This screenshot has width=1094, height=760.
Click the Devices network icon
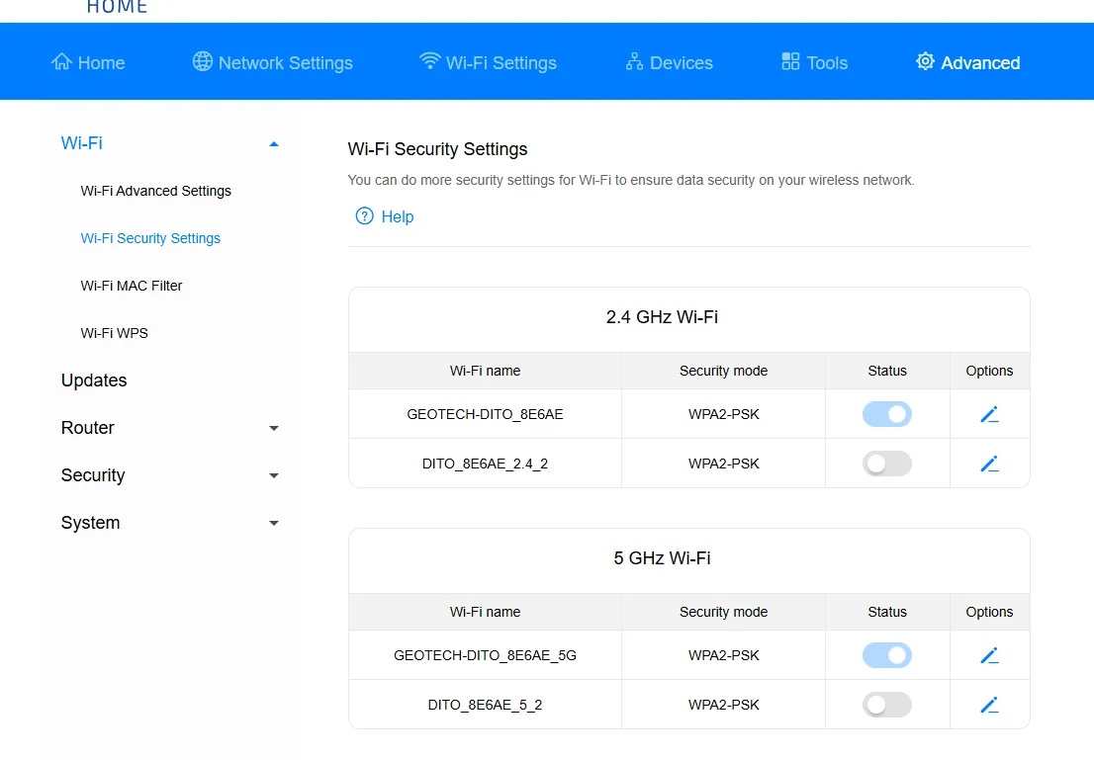(x=634, y=61)
